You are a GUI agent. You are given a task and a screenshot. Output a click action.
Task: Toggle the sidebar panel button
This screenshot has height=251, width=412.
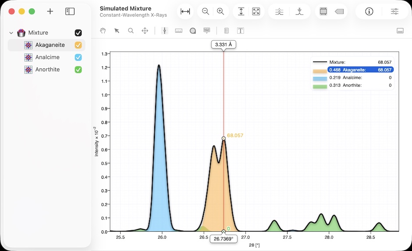[x=70, y=11]
